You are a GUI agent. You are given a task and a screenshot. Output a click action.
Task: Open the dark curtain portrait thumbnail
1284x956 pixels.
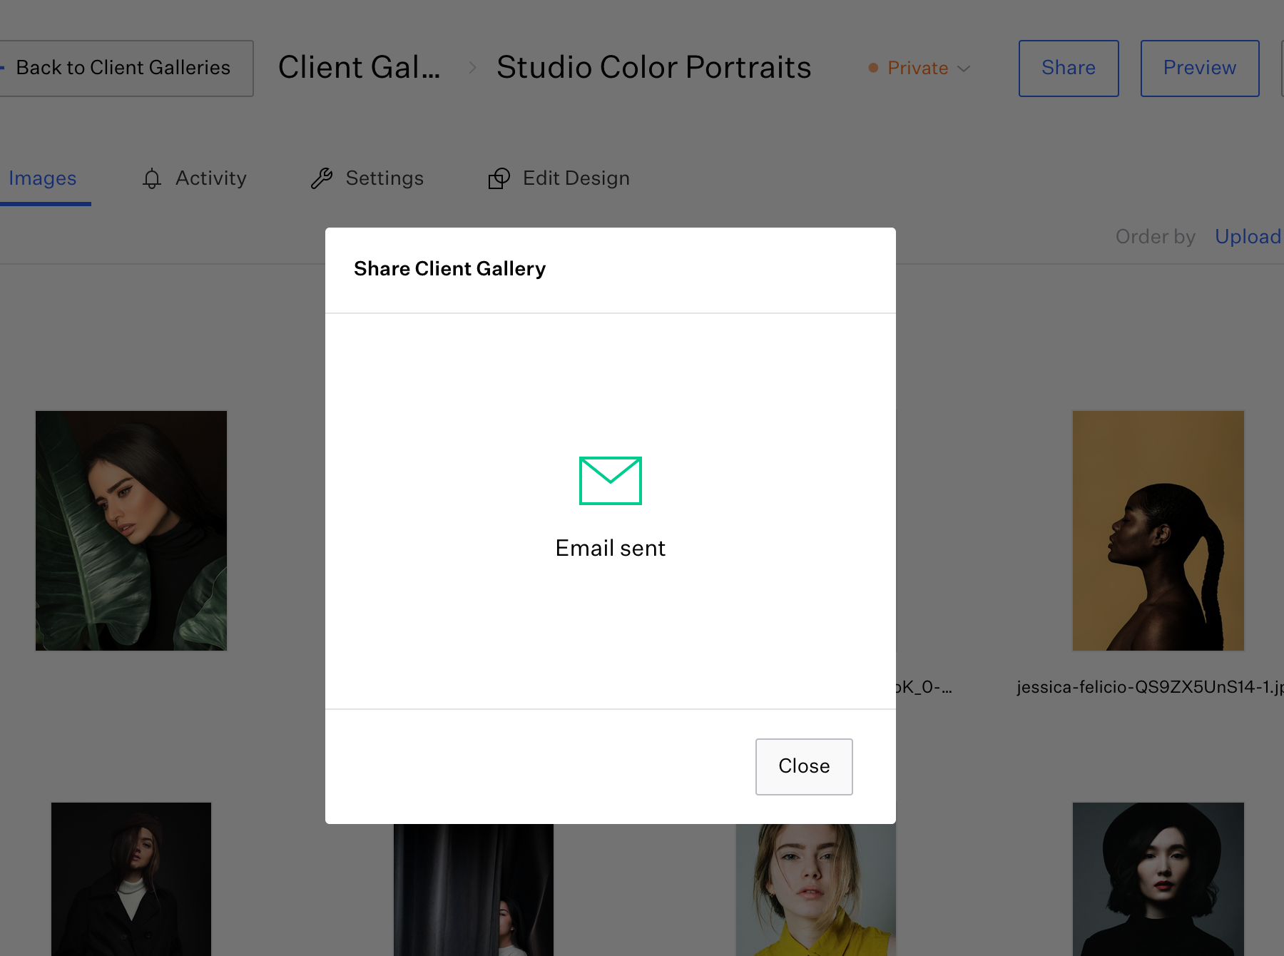(473, 890)
